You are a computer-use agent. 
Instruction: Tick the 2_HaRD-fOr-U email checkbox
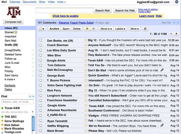point(41,115)
